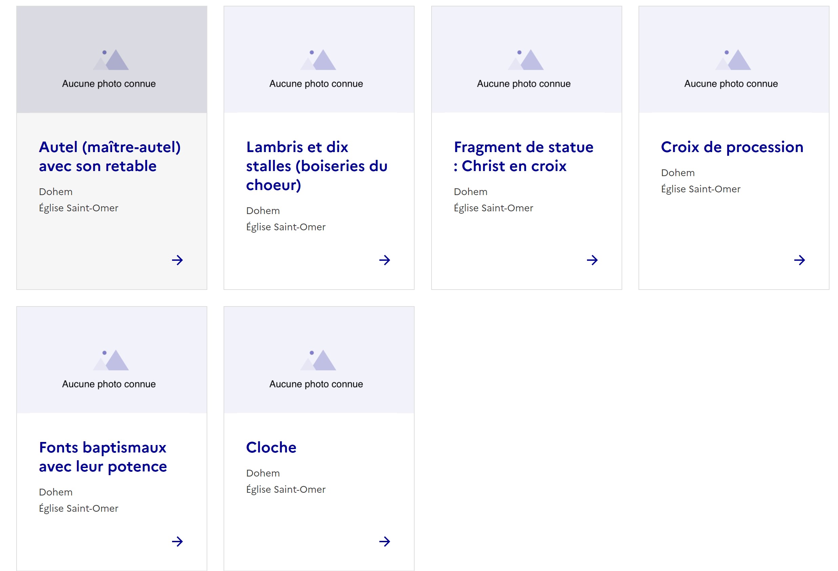This screenshot has height=571, width=838.
Task: Click the arrow on the Fonts baptismaux card
Action: click(177, 541)
